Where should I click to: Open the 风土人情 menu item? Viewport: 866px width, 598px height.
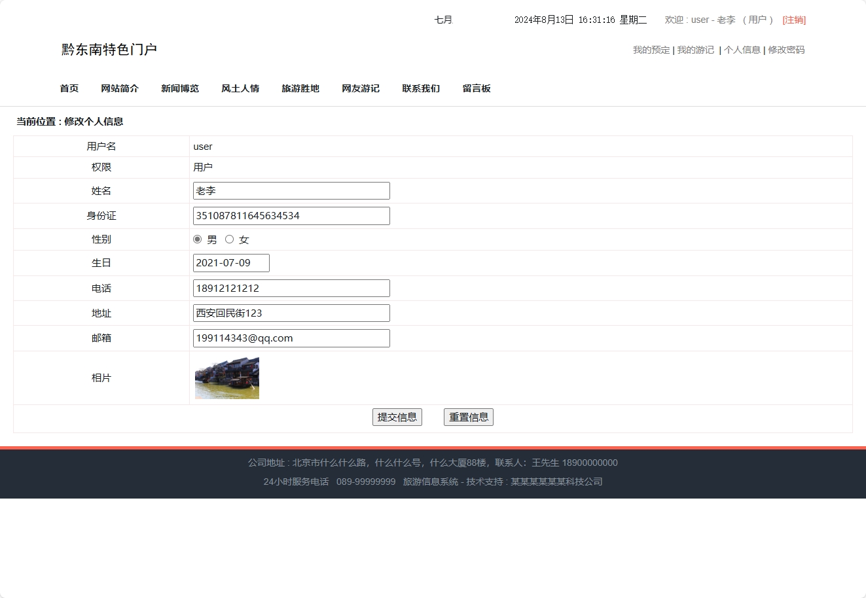coord(240,88)
